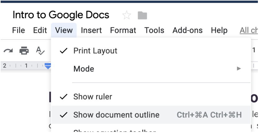Click the move-to-folder icon

click(x=142, y=15)
